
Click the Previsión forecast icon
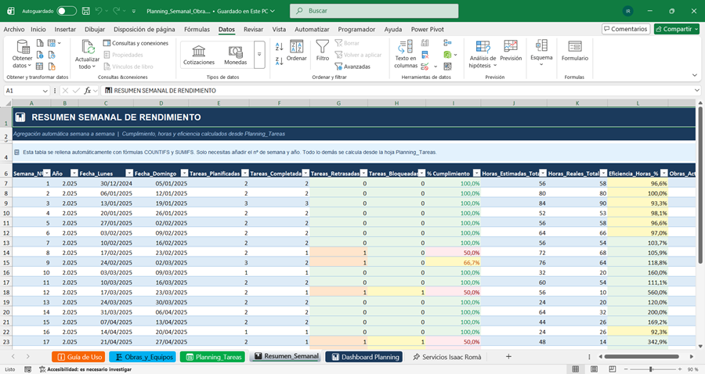pos(511,46)
